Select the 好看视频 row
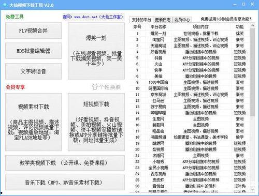The width and height of the screenshot is (259, 196). pyautogui.click(x=189, y=52)
